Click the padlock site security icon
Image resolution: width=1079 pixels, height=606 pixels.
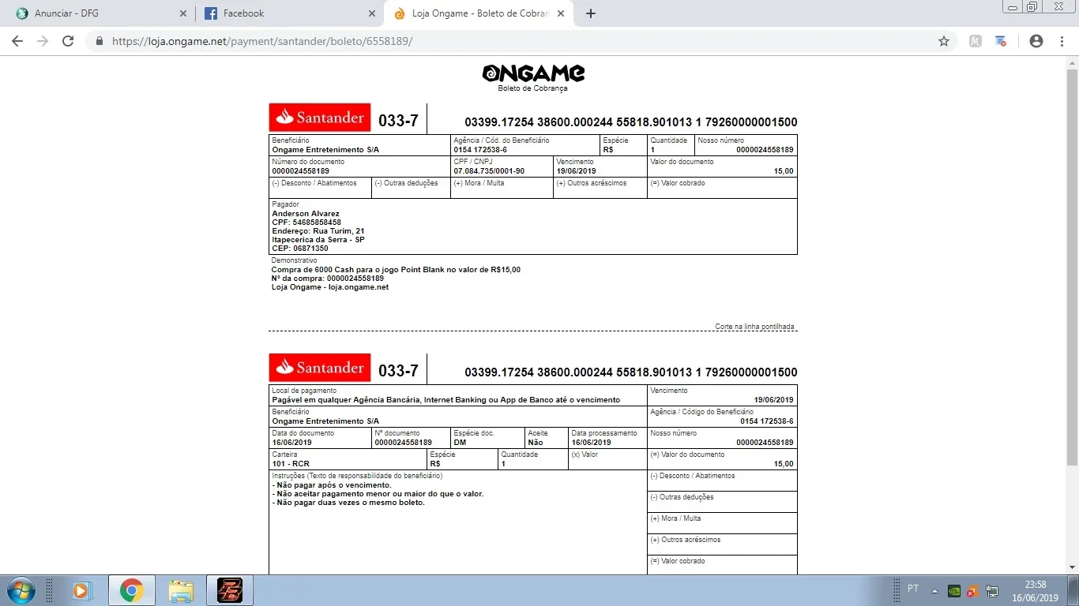(100, 41)
